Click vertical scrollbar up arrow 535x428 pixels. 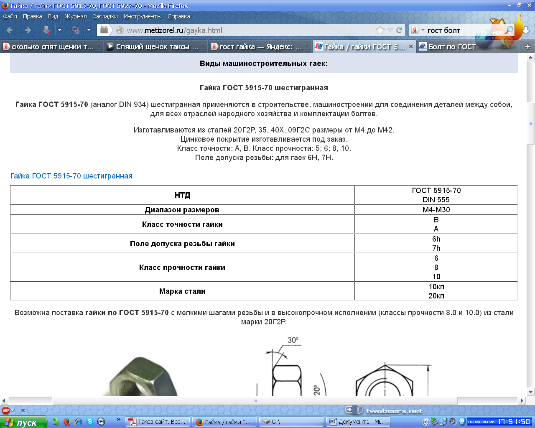click(x=531, y=58)
